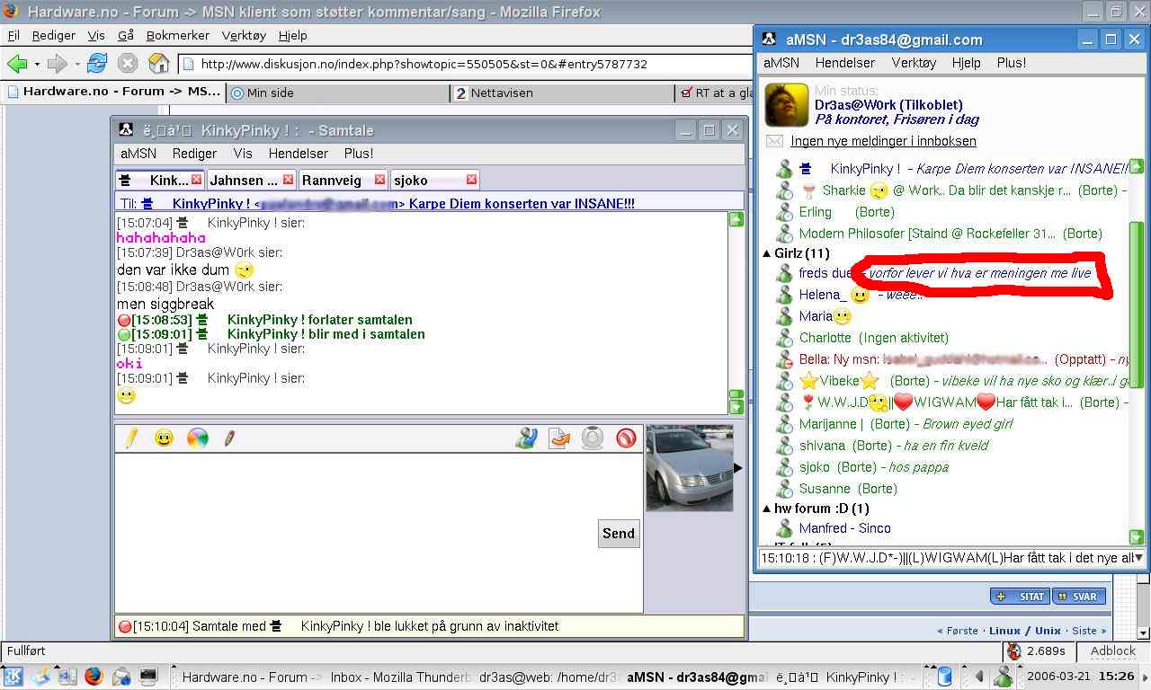This screenshot has width=1151, height=690.
Task: Go to the Firefox home page
Action: tap(158, 64)
